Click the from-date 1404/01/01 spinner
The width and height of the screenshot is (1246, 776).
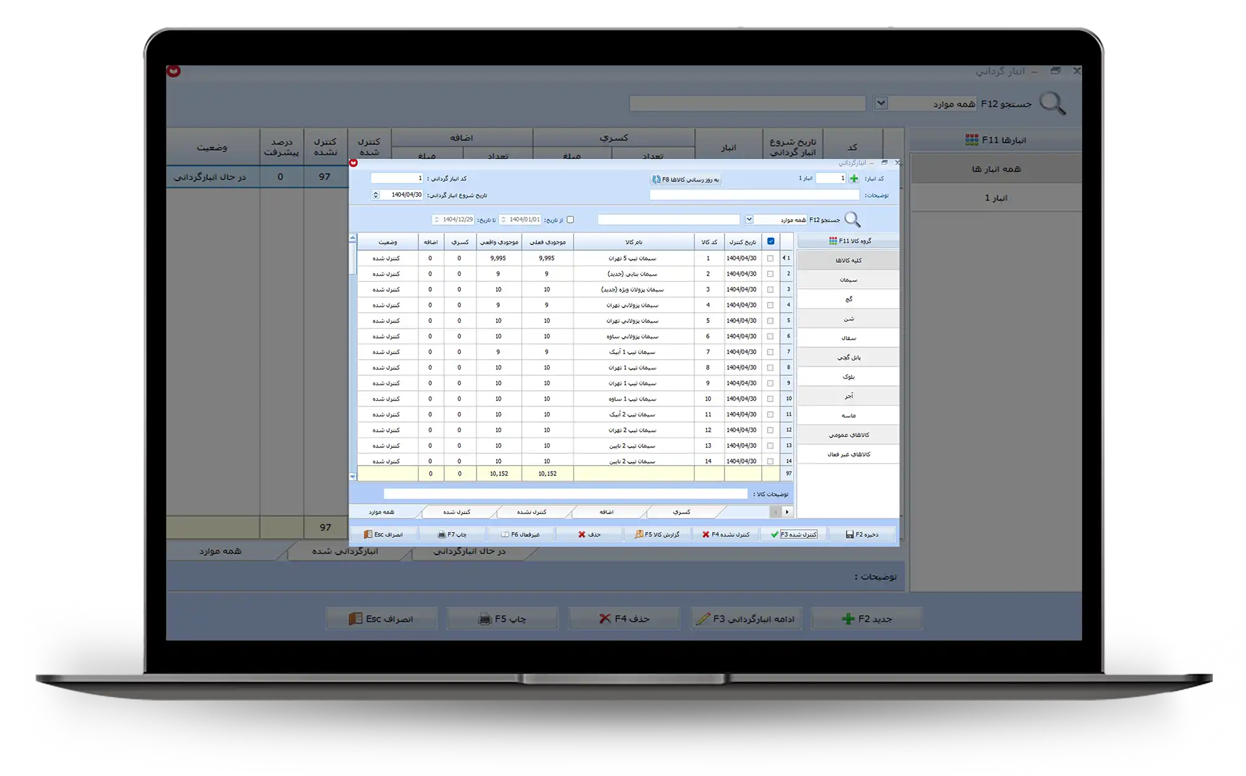point(503,220)
